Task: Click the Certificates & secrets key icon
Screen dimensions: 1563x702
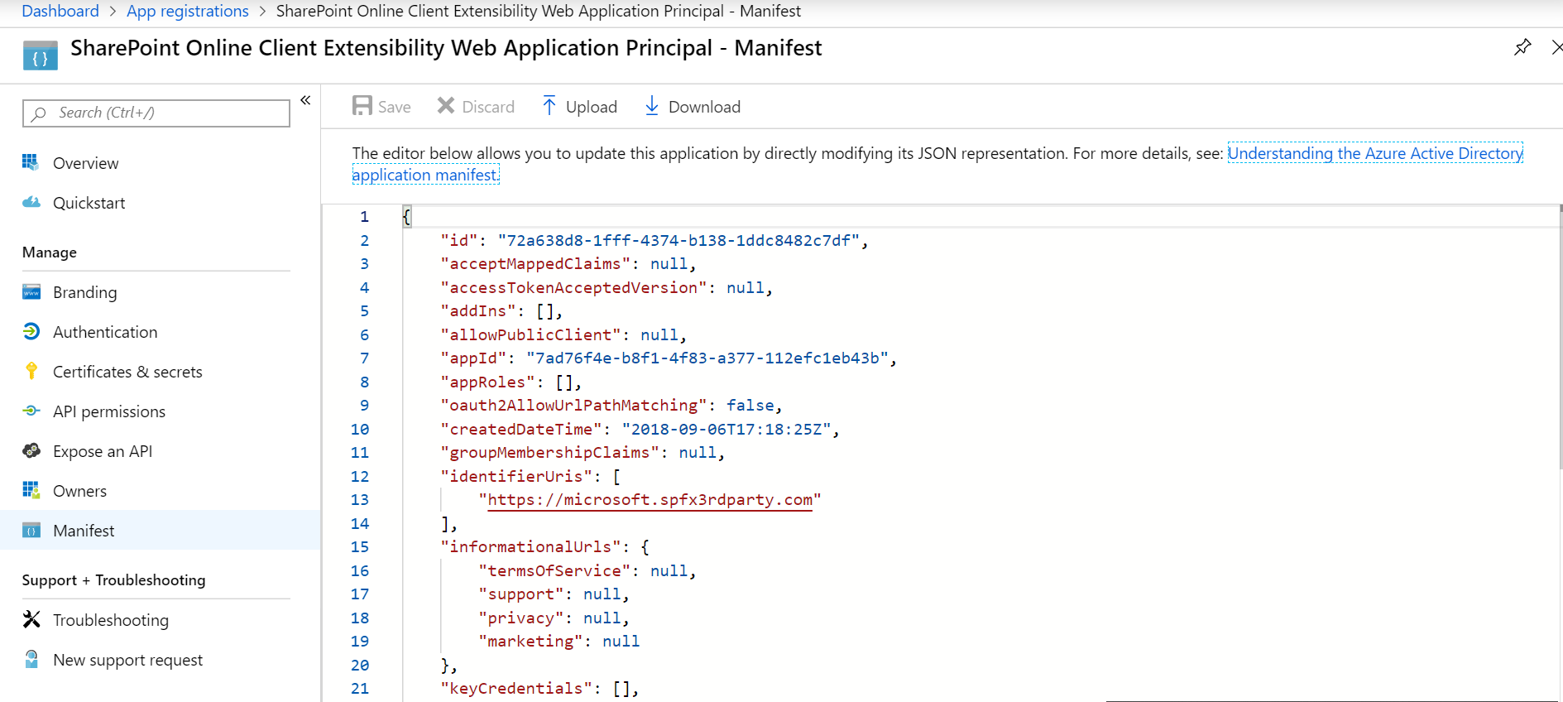Action: coord(31,371)
